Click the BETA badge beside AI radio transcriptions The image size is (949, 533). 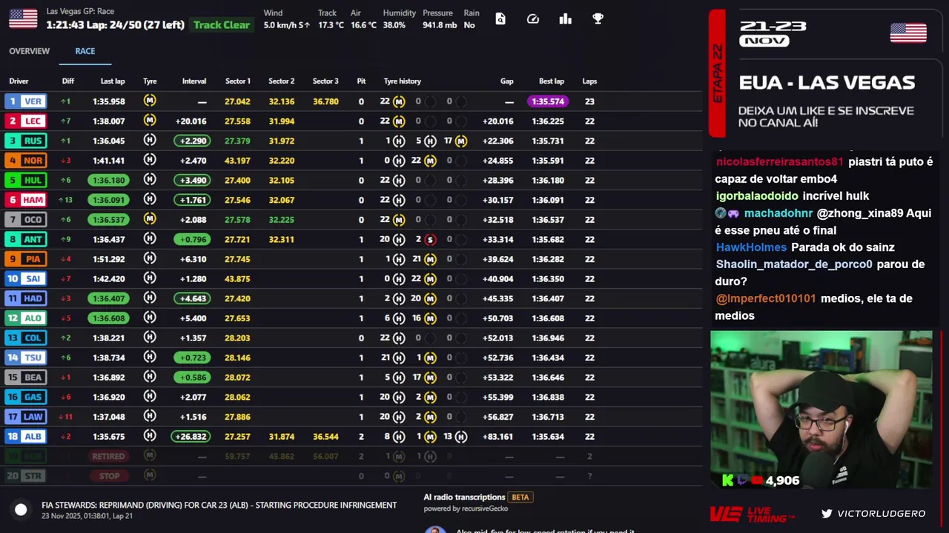point(520,497)
